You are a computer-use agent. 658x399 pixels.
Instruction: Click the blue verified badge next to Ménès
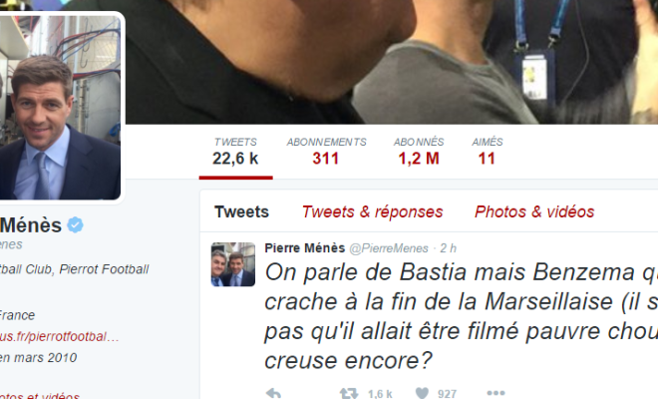75,225
